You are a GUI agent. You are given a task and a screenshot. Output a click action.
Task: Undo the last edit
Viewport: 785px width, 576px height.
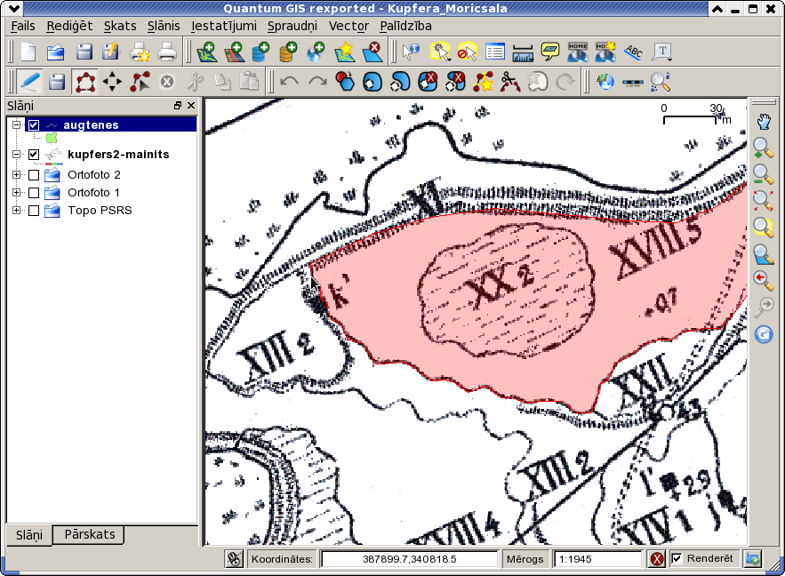(x=289, y=82)
